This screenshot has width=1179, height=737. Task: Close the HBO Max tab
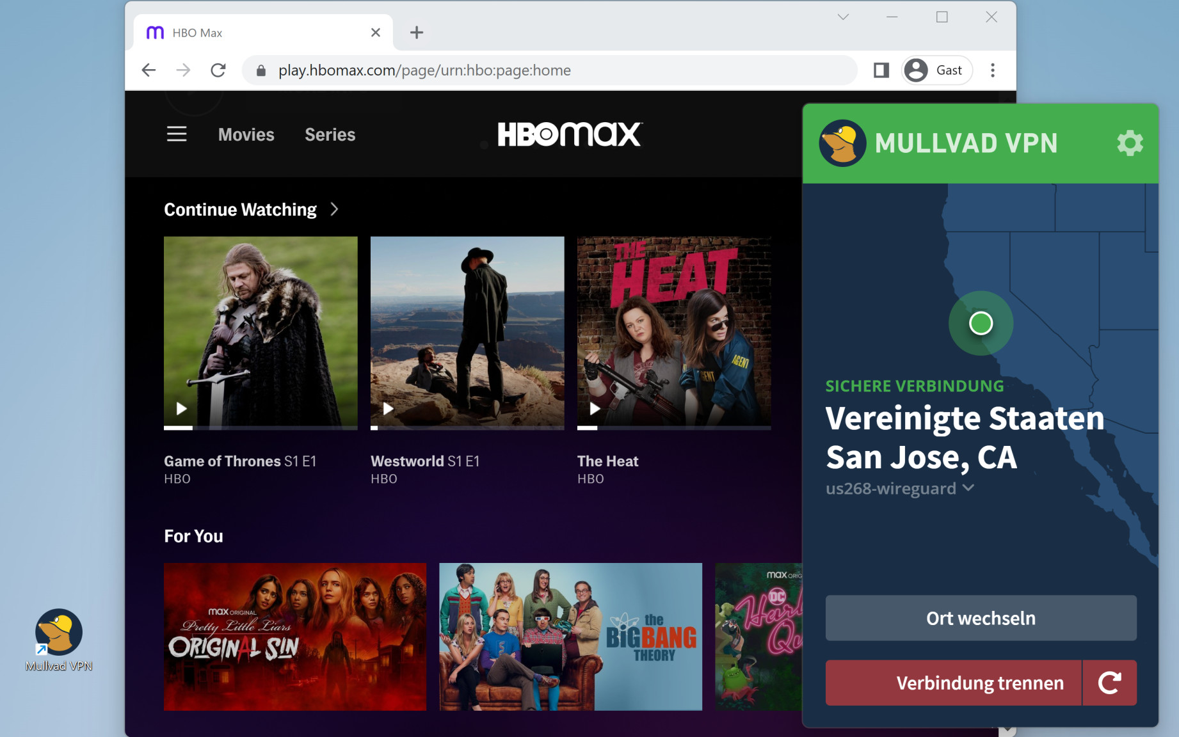(376, 33)
